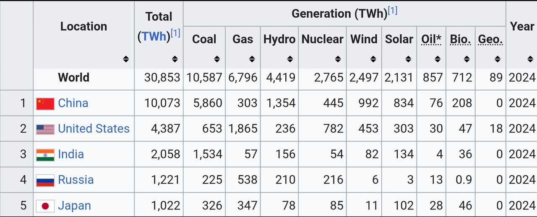Screen dimensions: 537x217
Task: Open the United States article link
Action: [x=94, y=128]
